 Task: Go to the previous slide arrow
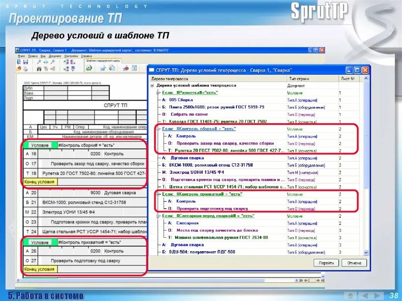click(365, 296)
